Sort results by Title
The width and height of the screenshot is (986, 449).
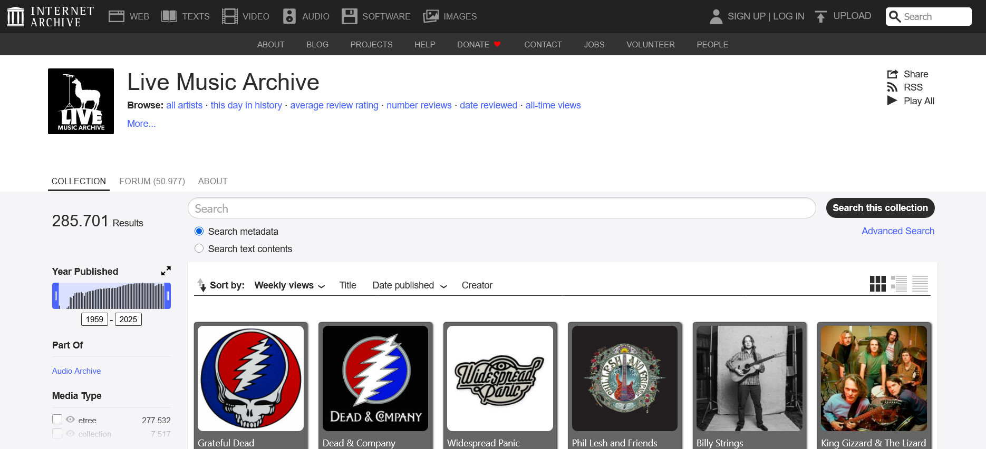click(x=347, y=285)
